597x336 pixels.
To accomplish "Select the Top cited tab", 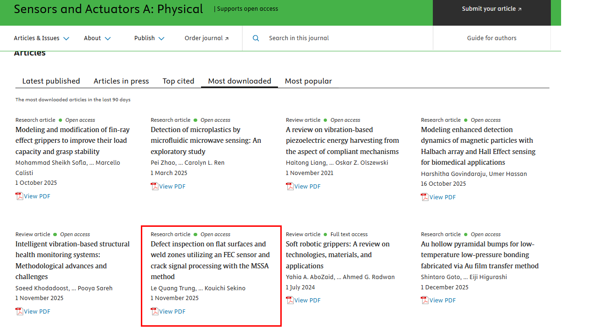I will point(178,81).
